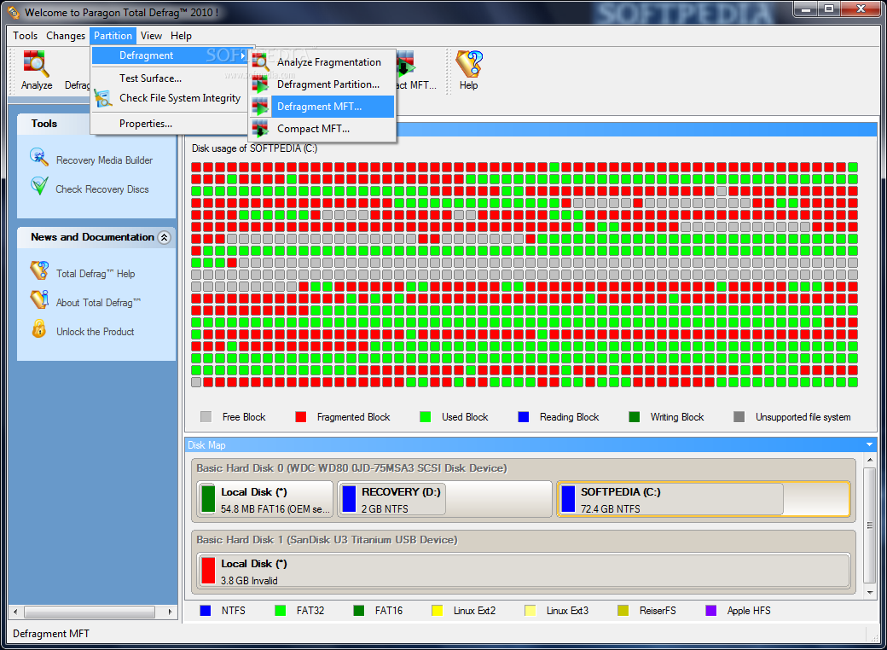
Task: Click the Analyze toolbar icon
Action: coord(36,64)
